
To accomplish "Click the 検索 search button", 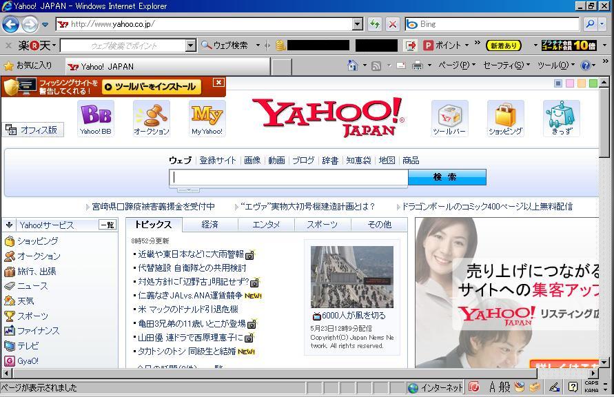I will coord(447,177).
